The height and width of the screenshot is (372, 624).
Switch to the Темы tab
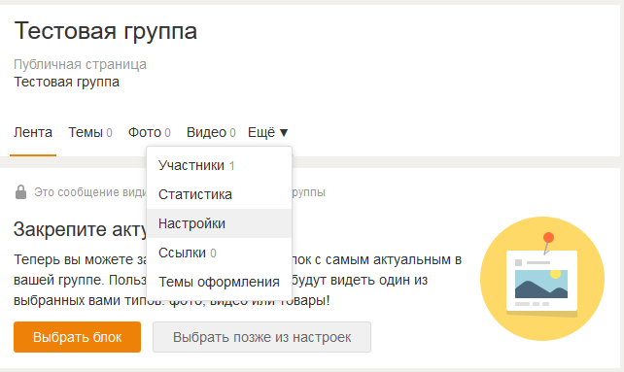(90, 132)
